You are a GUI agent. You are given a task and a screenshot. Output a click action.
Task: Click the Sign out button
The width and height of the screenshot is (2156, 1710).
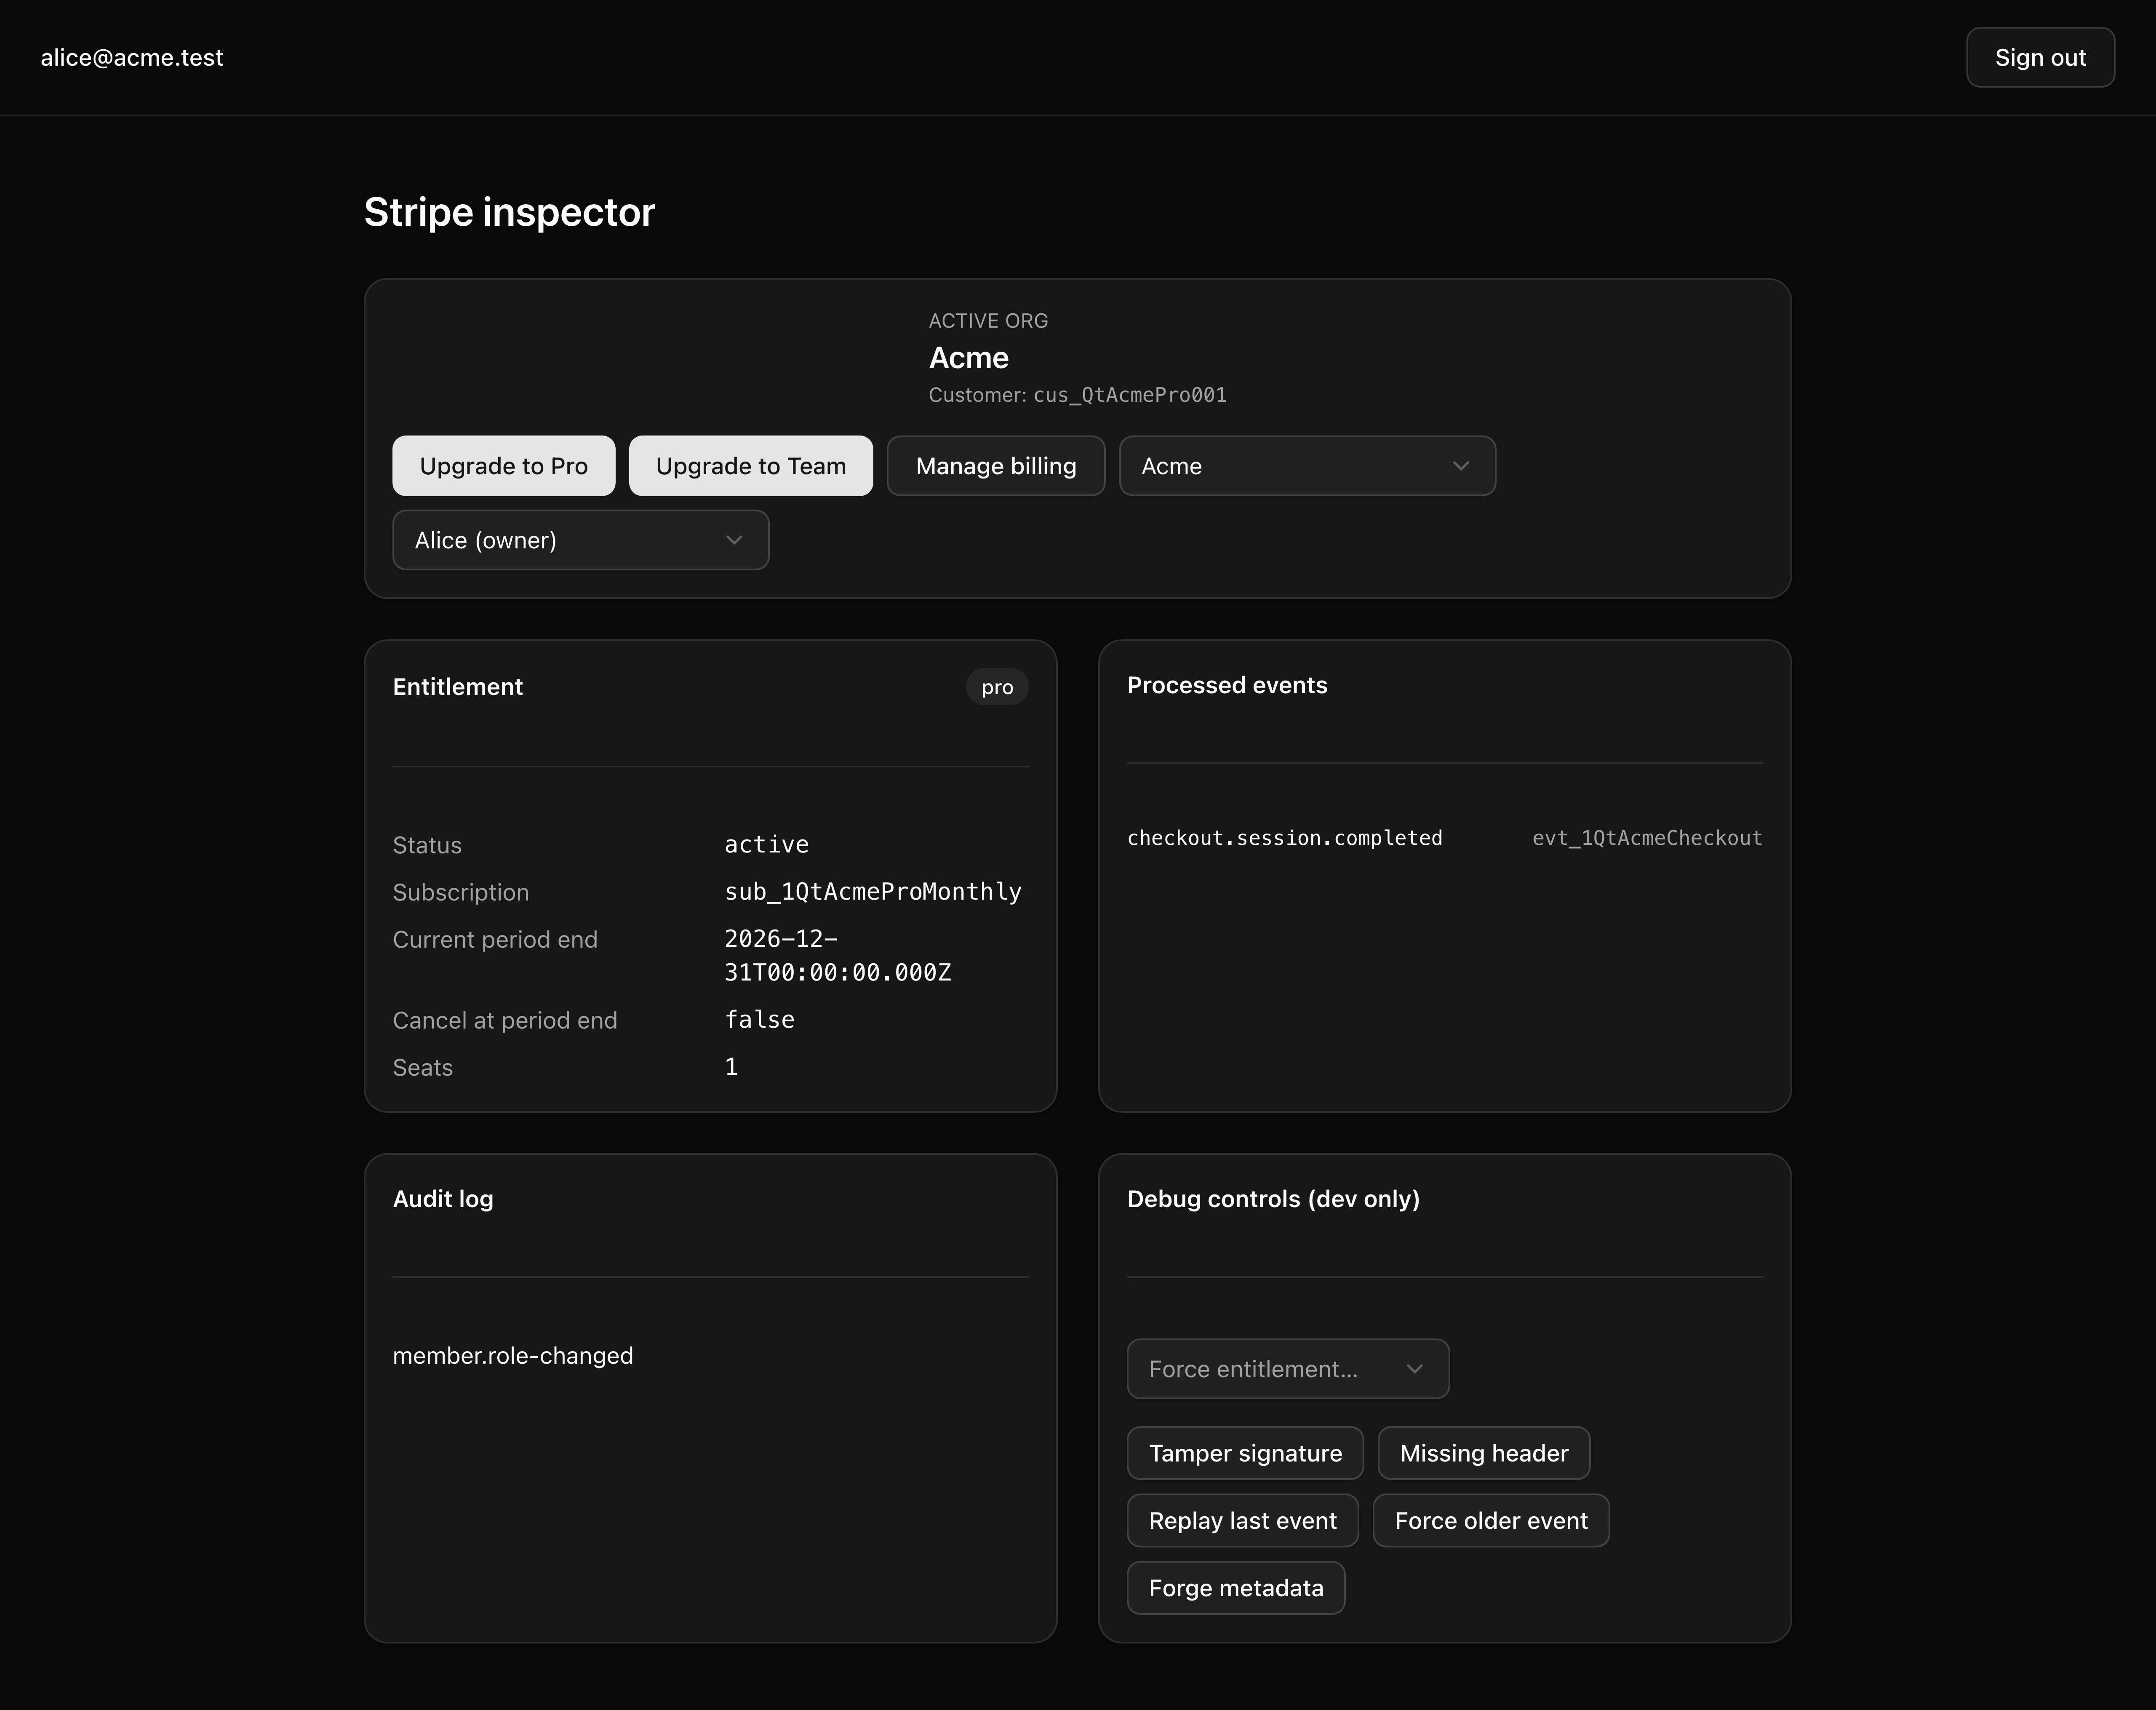pyautogui.click(x=2040, y=57)
